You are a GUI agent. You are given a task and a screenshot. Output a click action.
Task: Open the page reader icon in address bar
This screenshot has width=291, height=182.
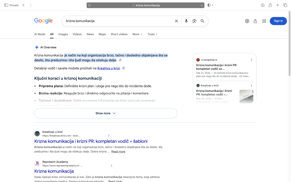point(90,5)
